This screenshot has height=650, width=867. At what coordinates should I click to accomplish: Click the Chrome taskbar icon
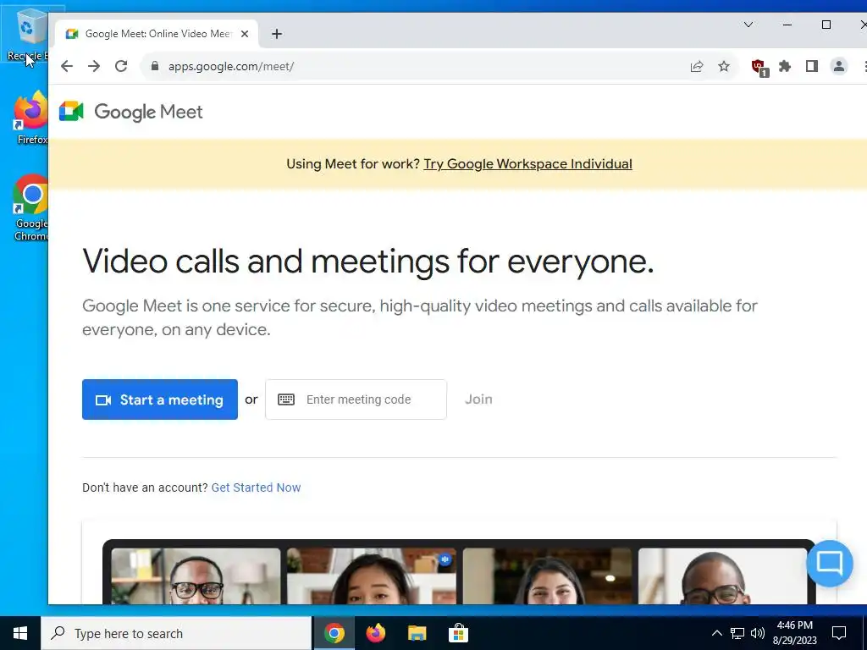coord(334,633)
